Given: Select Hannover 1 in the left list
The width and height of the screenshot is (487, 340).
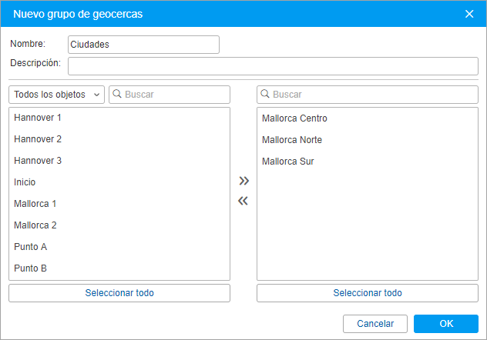Looking at the screenshot, I should click(119, 118).
